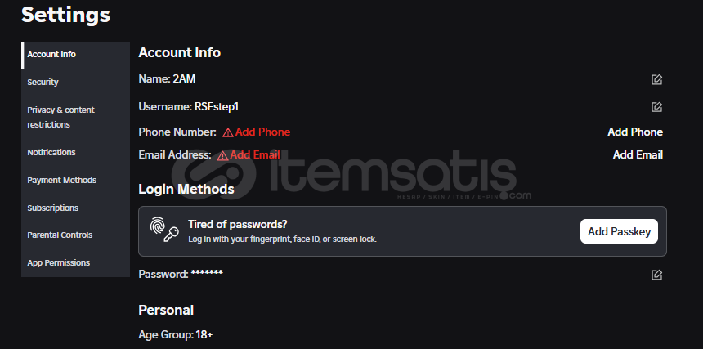Open the red Add Email link
This screenshot has width=703, height=349.
(x=255, y=155)
